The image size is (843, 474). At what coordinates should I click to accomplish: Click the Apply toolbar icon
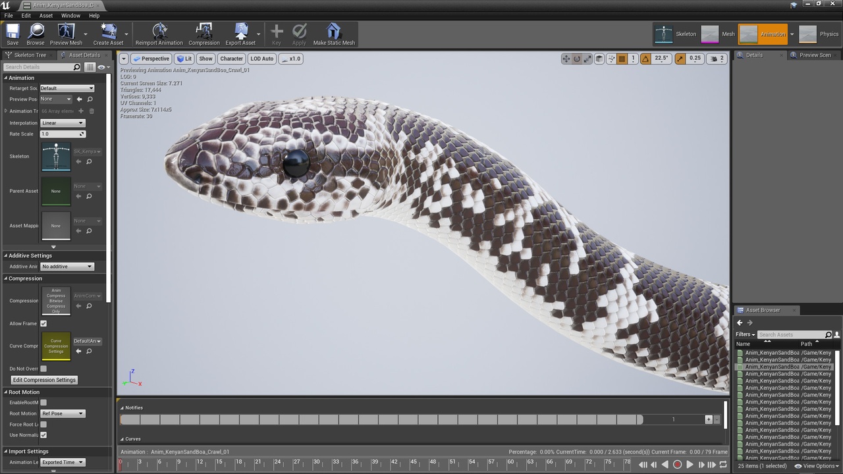point(299,34)
